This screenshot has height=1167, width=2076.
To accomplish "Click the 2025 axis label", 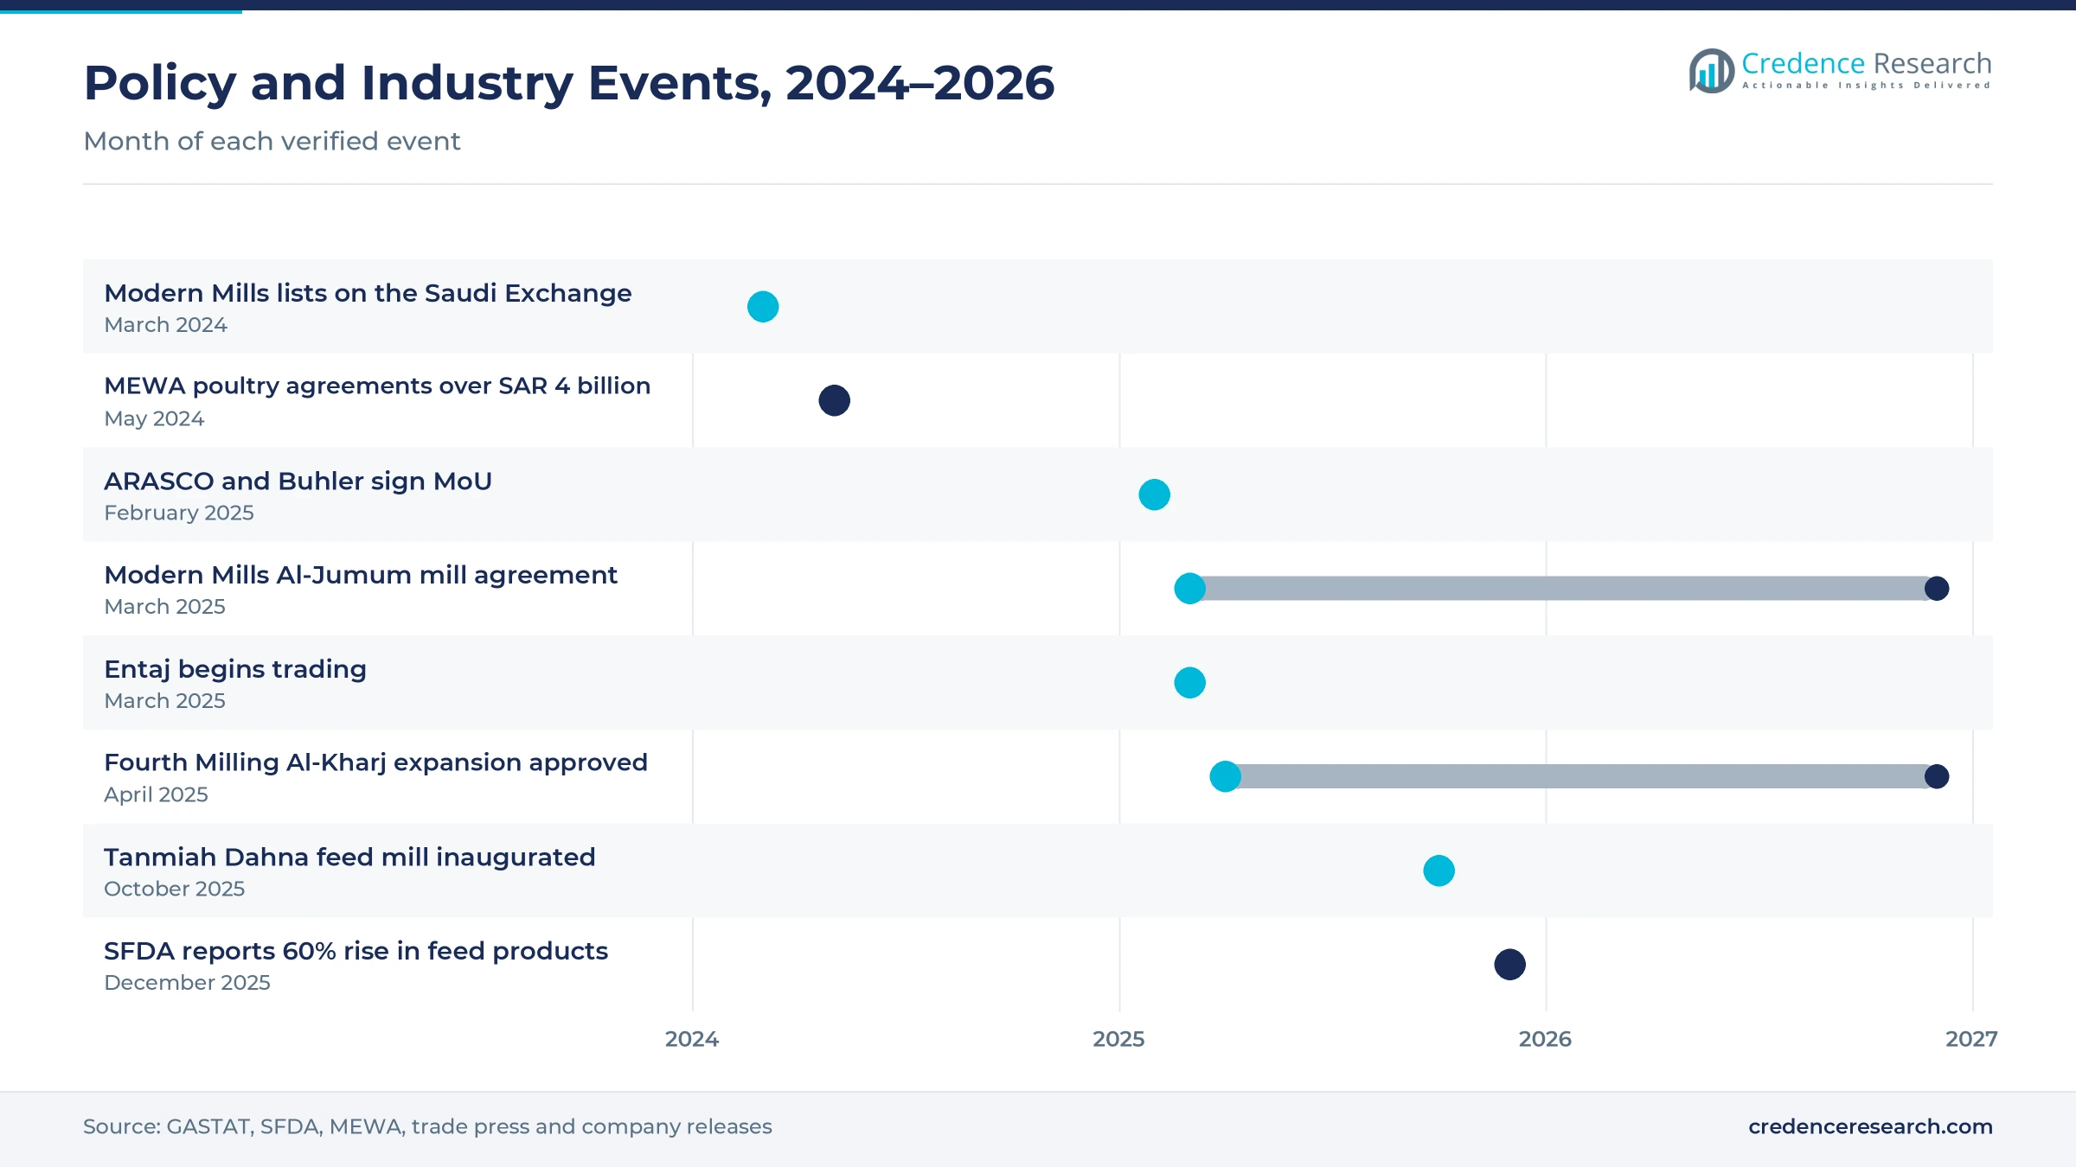I will pyautogui.click(x=1118, y=1039).
